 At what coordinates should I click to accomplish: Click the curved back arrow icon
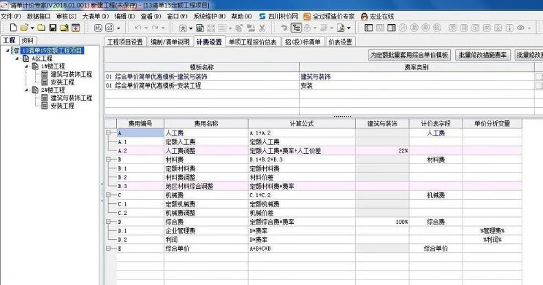tap(284, 28)
